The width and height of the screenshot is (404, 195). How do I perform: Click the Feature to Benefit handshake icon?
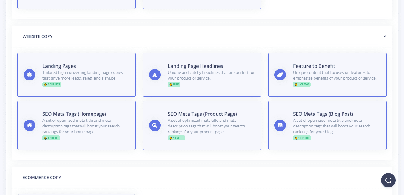[280, 75]
